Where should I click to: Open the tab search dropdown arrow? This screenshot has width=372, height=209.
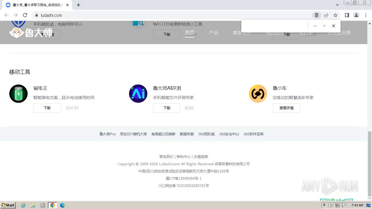(337, 5)
